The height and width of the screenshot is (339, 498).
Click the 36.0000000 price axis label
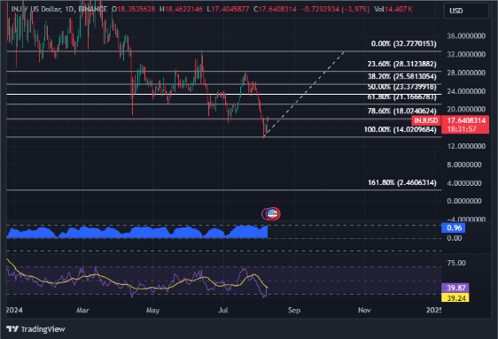pyautogui.click(x=466, y=35)
